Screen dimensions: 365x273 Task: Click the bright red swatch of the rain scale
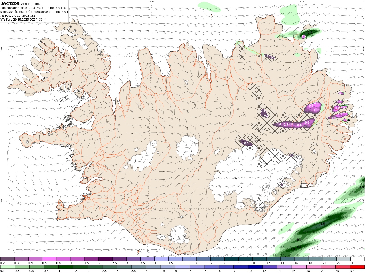pyautogui.click(x=358, y=267)
